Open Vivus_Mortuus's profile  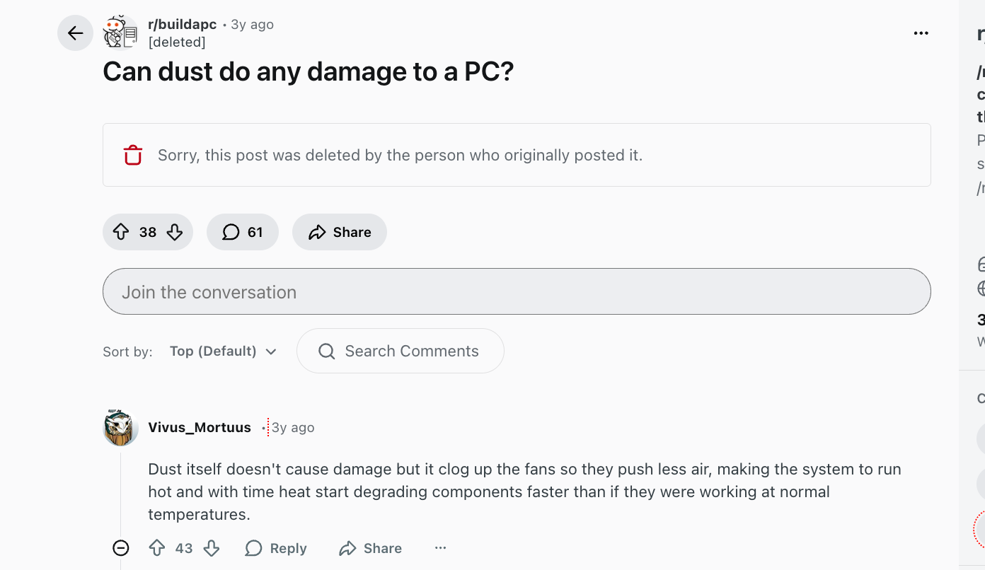200,427
